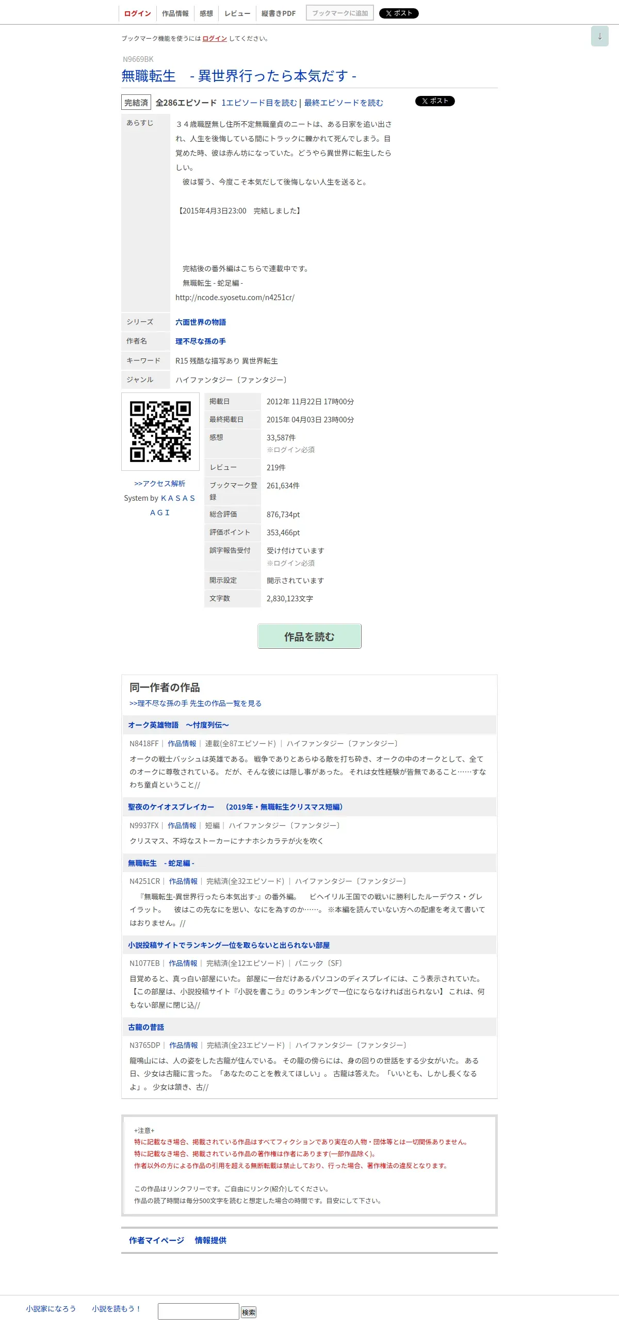Select the URL http://ncode.syosetu.com/n4251cr/ text
Image resolution: width=619 pixels, height=1330 pixels.
[x=235, y=298]
